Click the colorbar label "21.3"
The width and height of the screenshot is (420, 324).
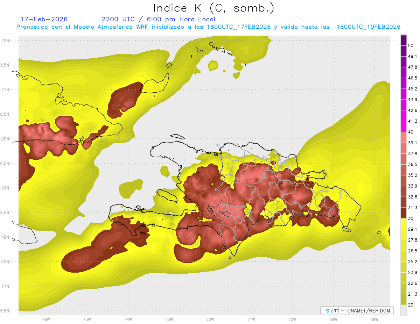coord(413,294)
